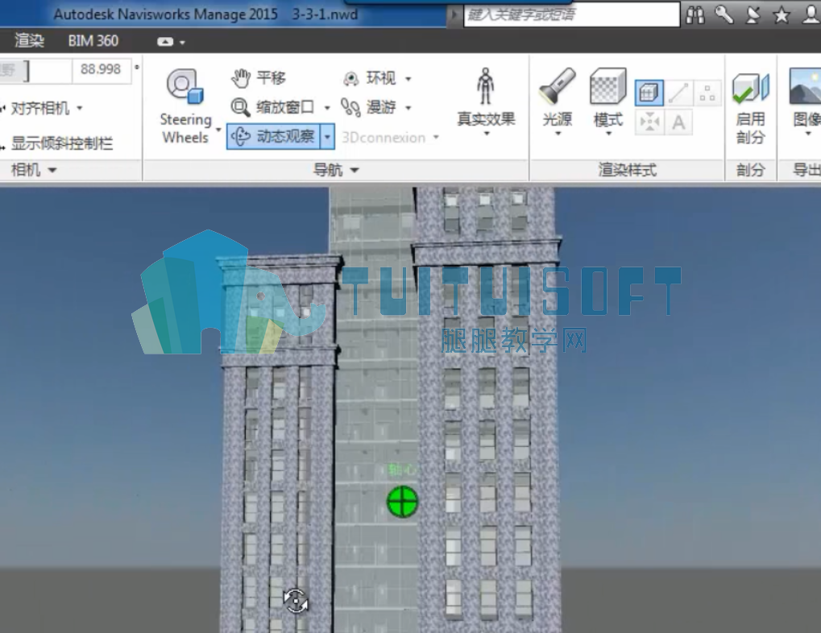Click the ribbon minimize toggle button
This screenshot has width=821, height=633.
(165, 42)
